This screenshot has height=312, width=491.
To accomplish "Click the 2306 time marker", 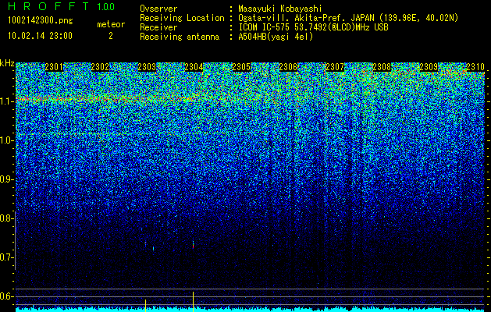I will (288, 67).
